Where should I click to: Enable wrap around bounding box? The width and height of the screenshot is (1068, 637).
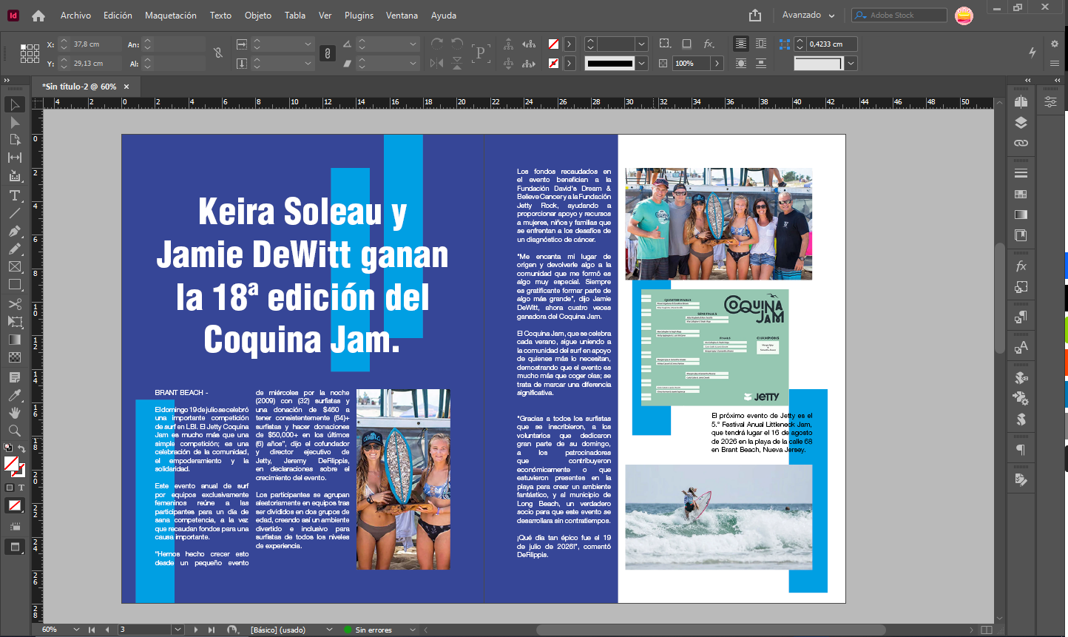point(761,44)
